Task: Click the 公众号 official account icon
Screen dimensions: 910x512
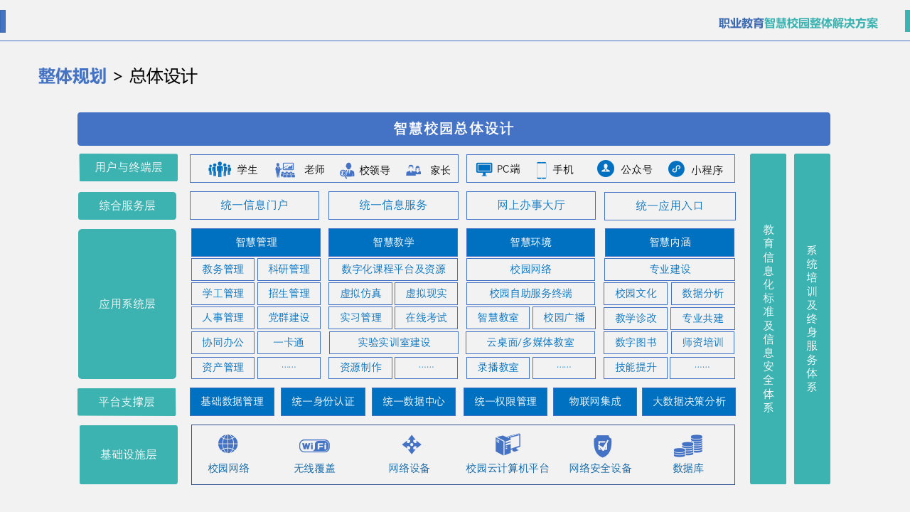Action: tap(605, 169)
